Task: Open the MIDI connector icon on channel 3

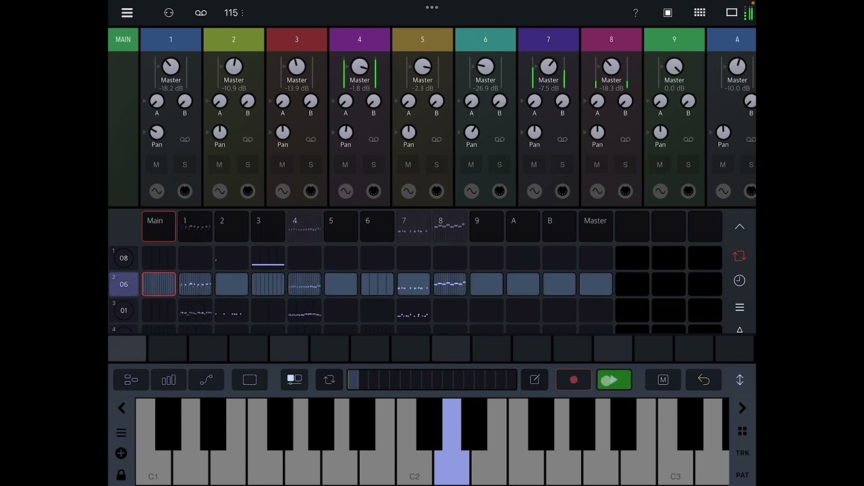Action: point(310,192)
